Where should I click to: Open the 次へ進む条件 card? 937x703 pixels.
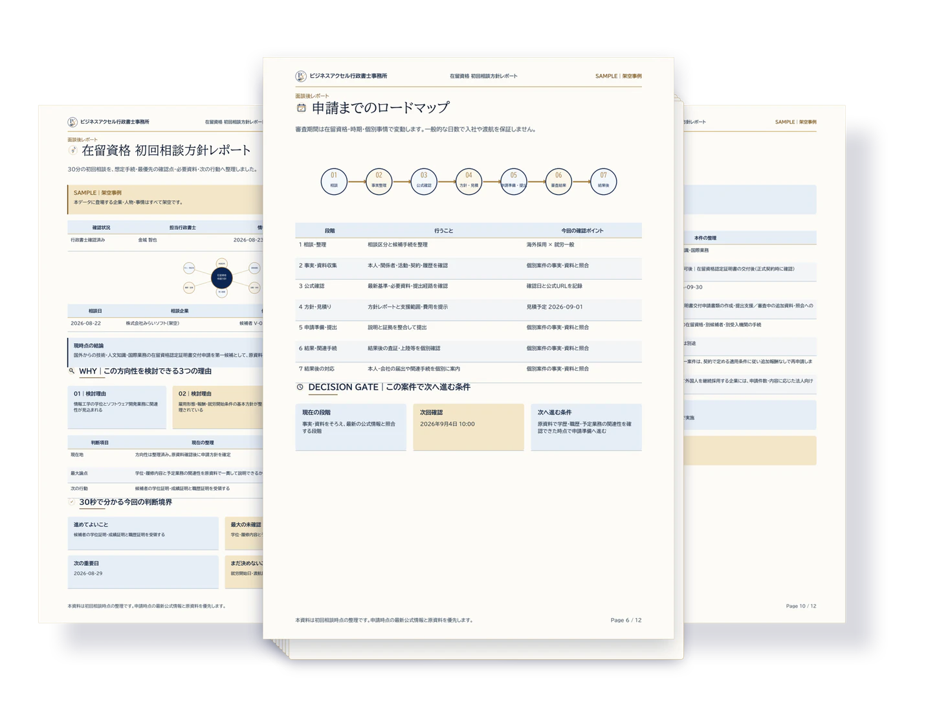pyautogui.click(x=586, y=427)
